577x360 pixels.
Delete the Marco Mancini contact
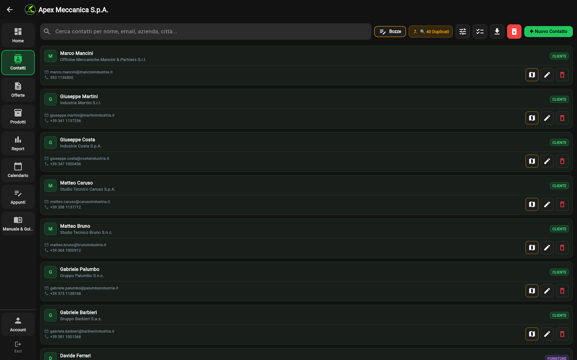[x=562, y=75]
